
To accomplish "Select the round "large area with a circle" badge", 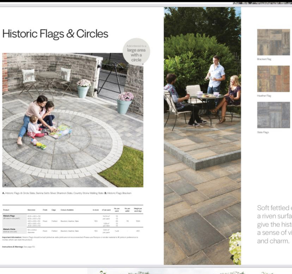I will (x=136, y=51).
